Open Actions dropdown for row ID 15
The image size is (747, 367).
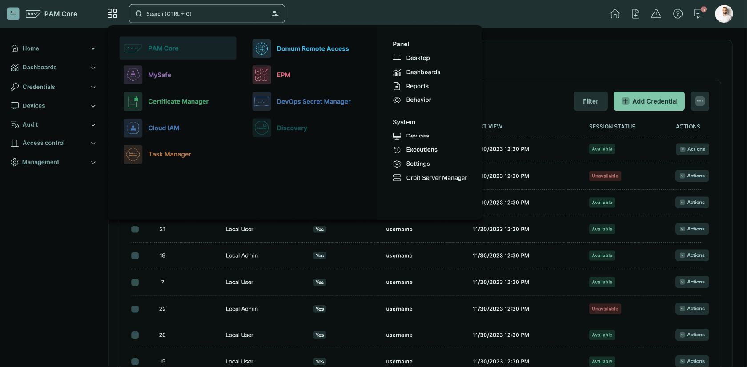(692, 361)
